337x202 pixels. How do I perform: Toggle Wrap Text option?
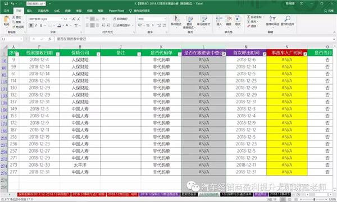pyautogui.click(x=121, y=19)
